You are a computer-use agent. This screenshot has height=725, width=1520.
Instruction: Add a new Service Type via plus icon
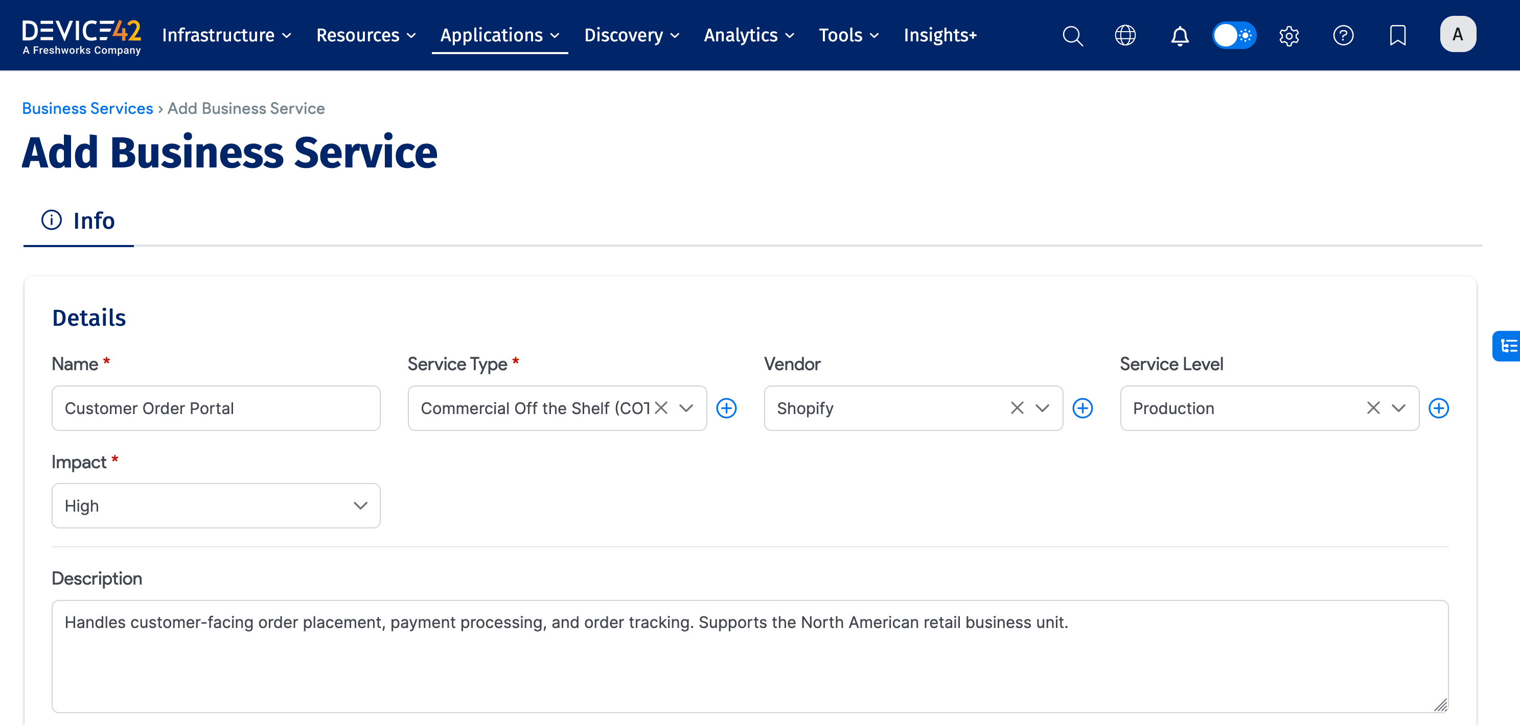point(727,407)
